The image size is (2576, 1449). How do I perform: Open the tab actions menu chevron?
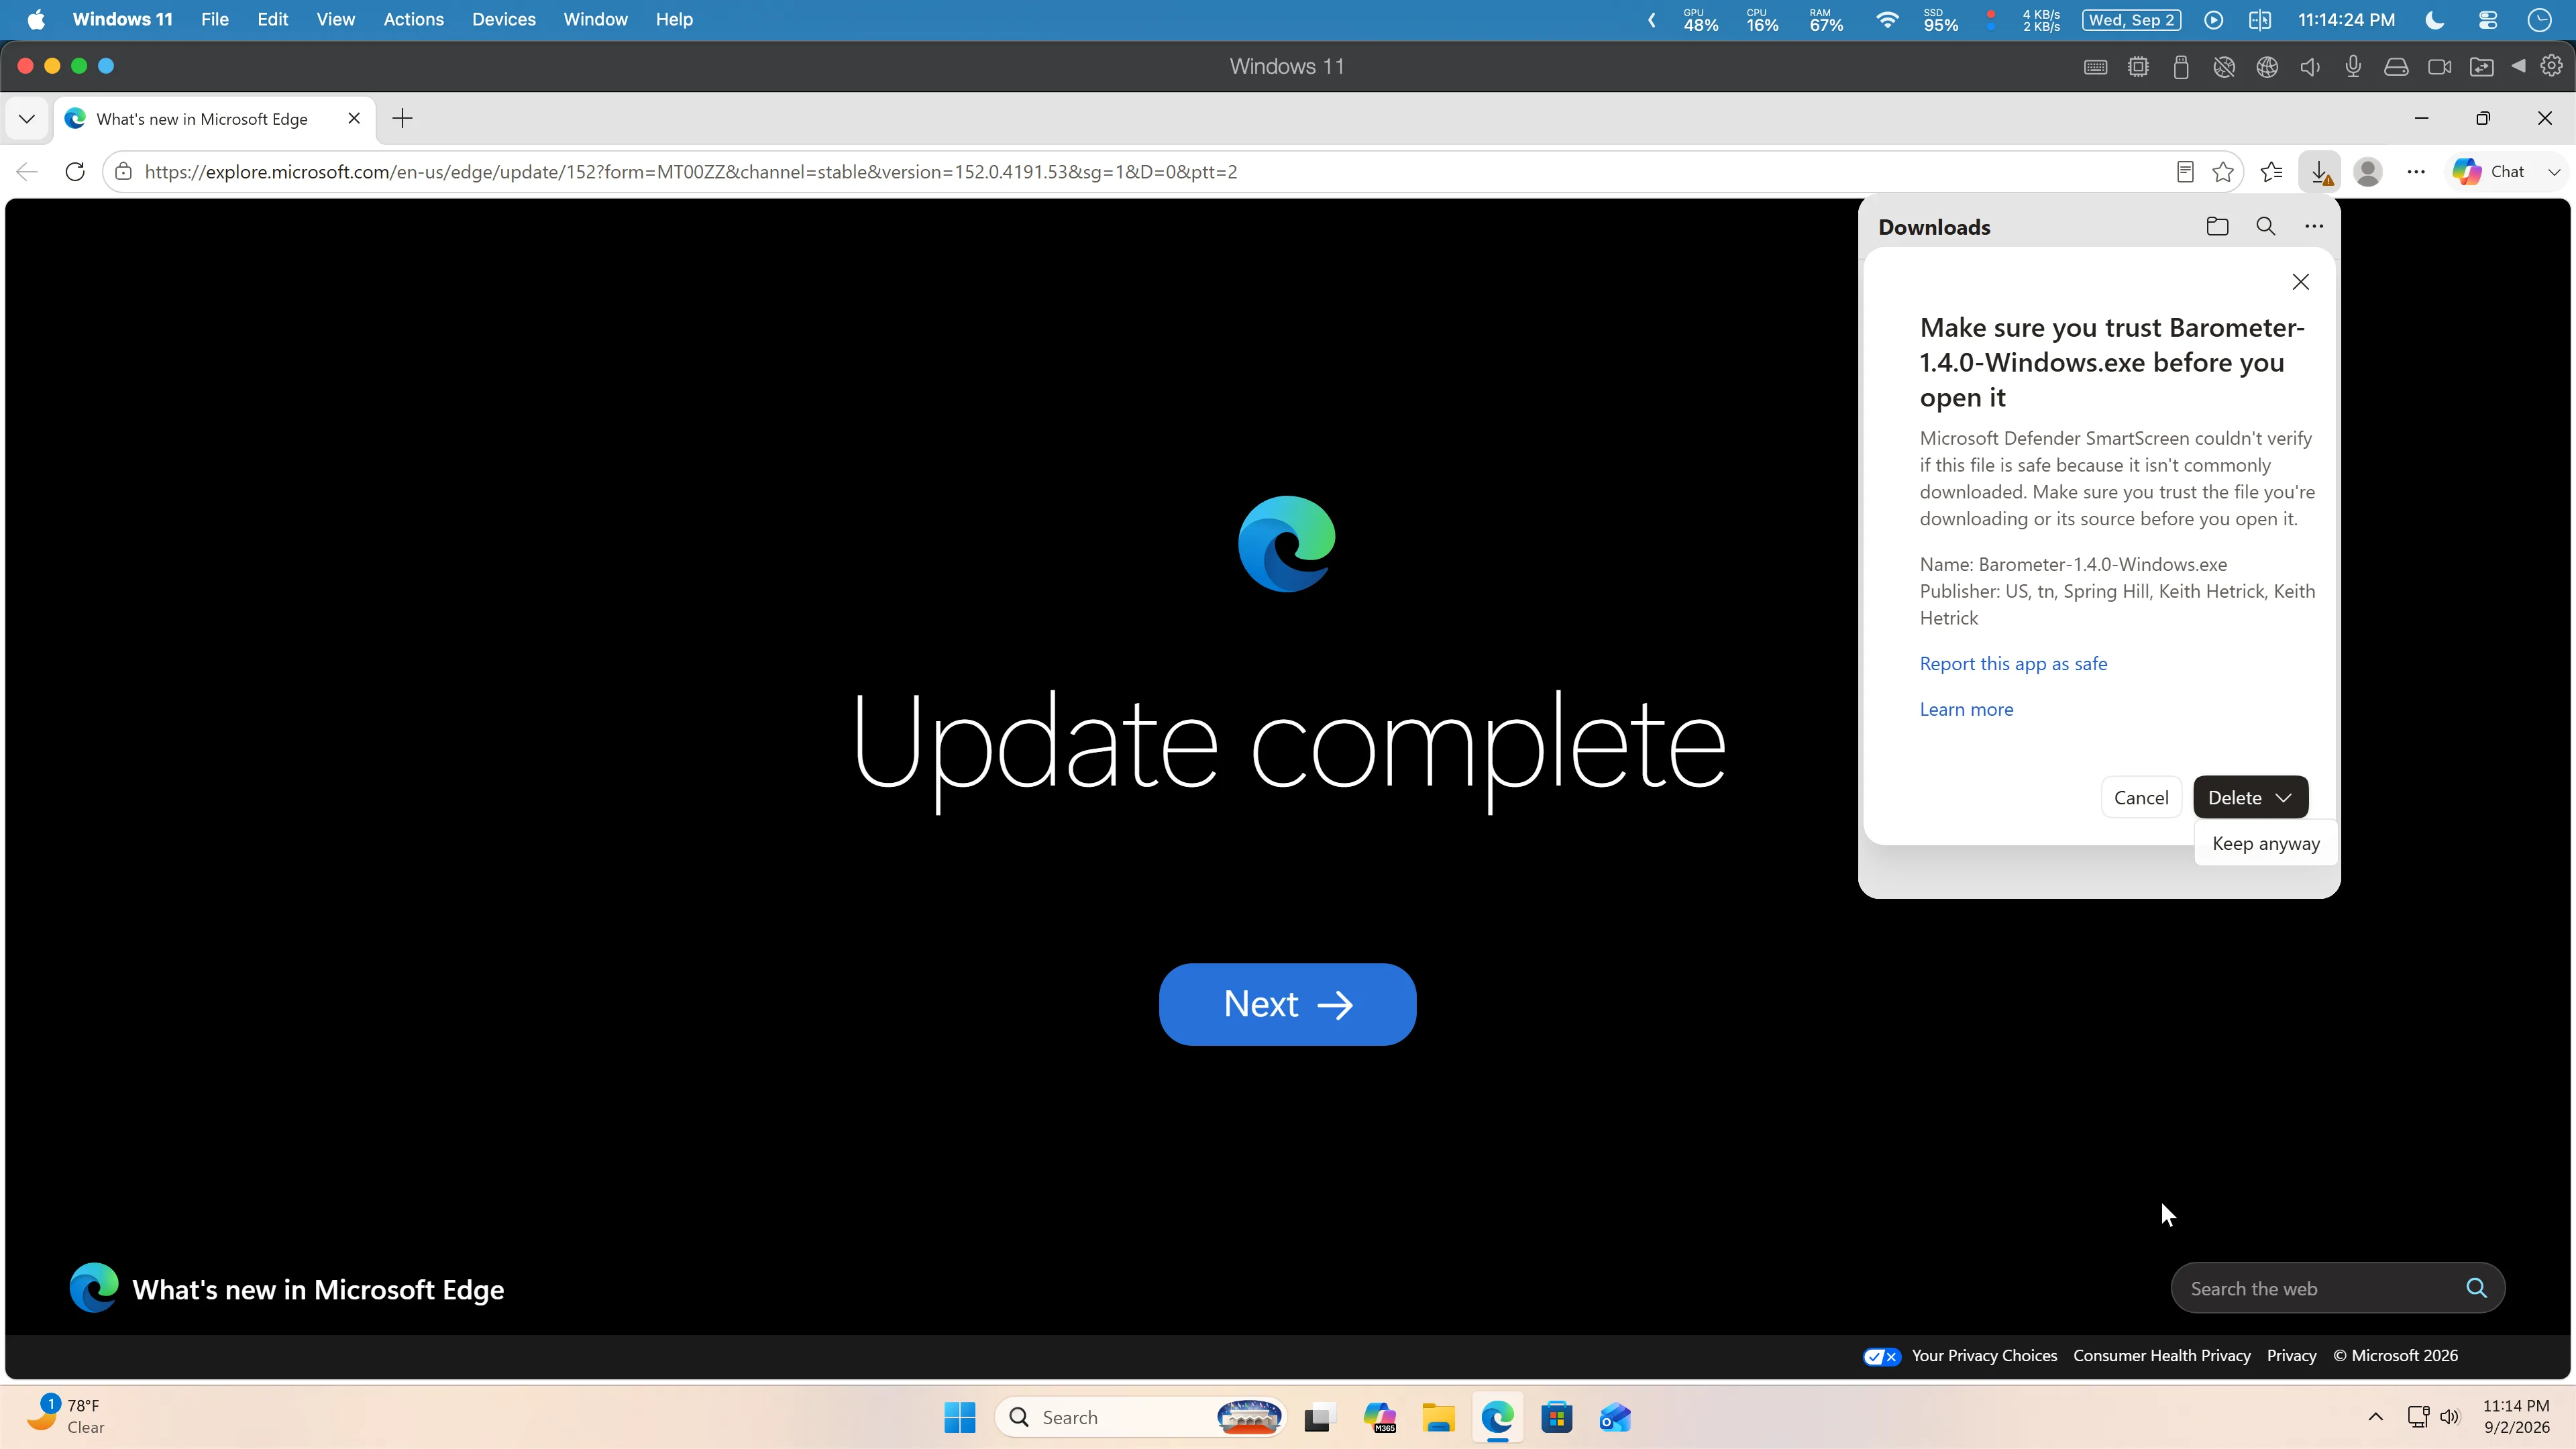[x=27, y=119]
